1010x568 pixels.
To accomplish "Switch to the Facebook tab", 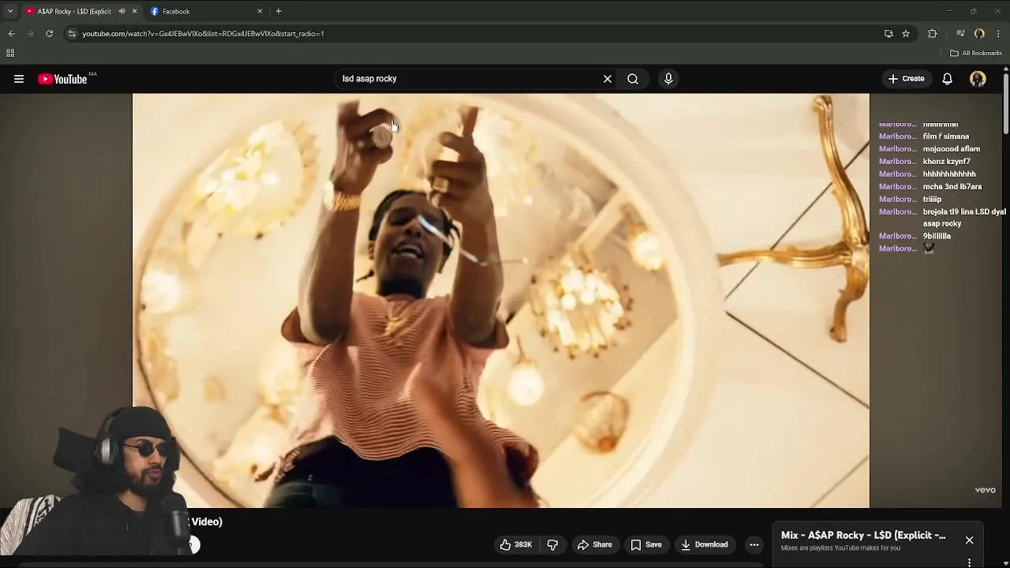I will tap(205, 11).
